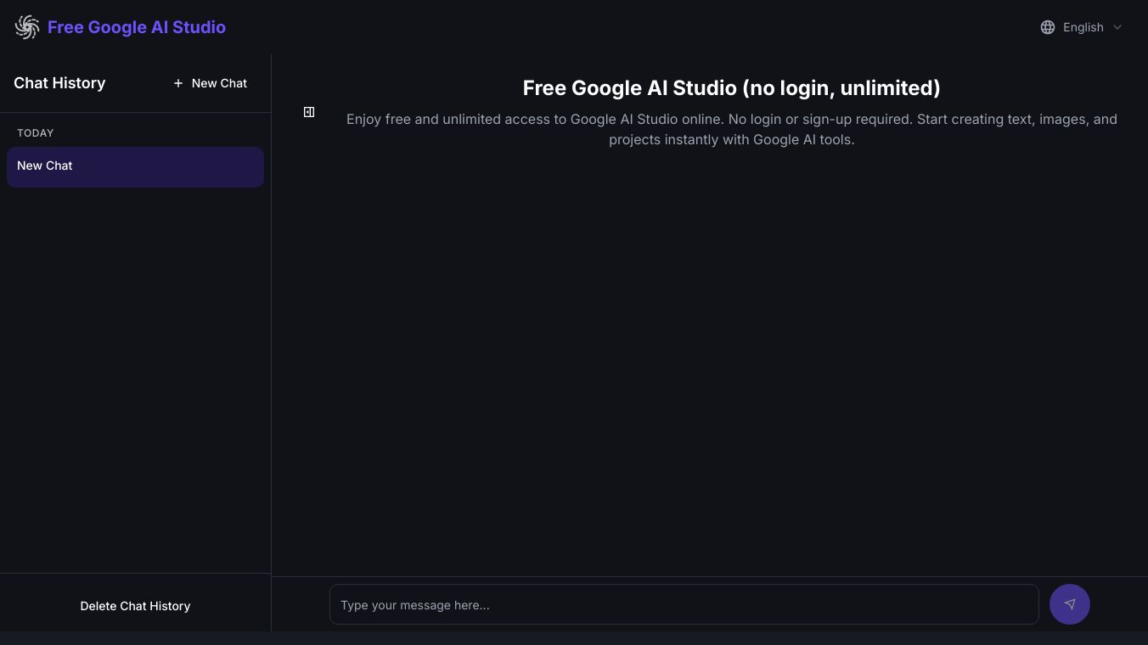Click the word English in language selector
1148x645 pixels.
(x=1083, y=27)
